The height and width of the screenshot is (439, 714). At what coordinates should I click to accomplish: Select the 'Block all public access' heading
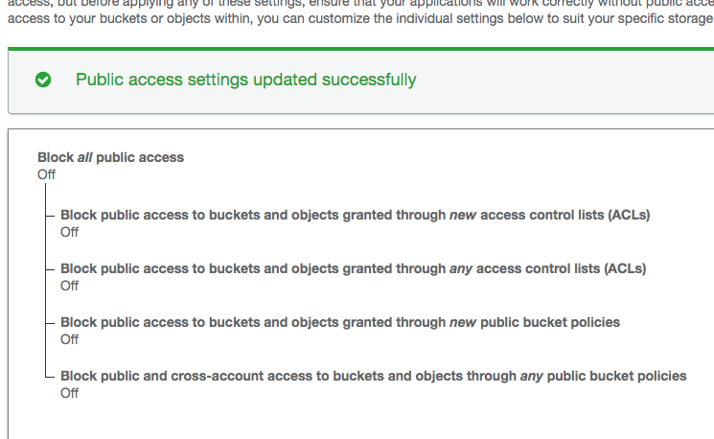click(110, 157)
